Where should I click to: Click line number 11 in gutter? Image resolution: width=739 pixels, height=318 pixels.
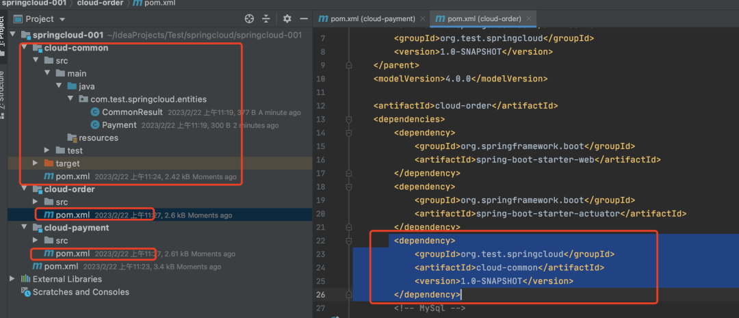tap(321, 92)
